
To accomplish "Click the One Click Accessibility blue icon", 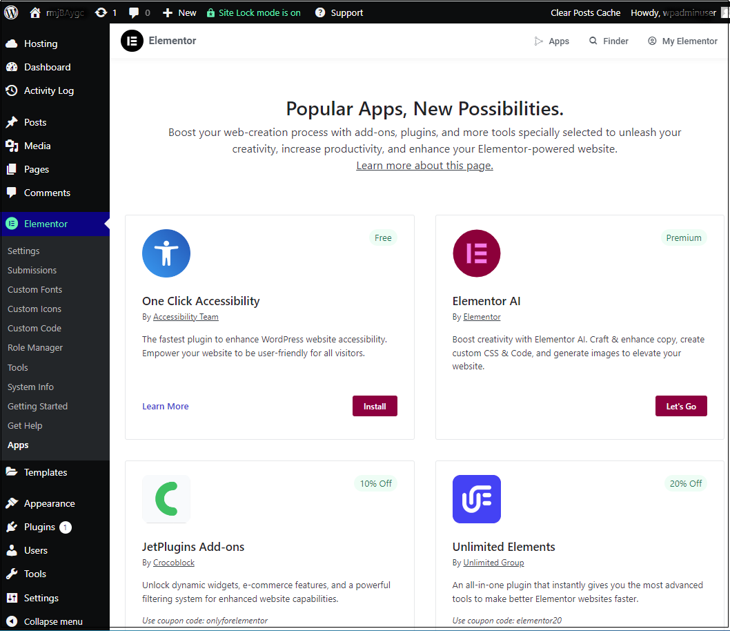I will tap(166, 253).
